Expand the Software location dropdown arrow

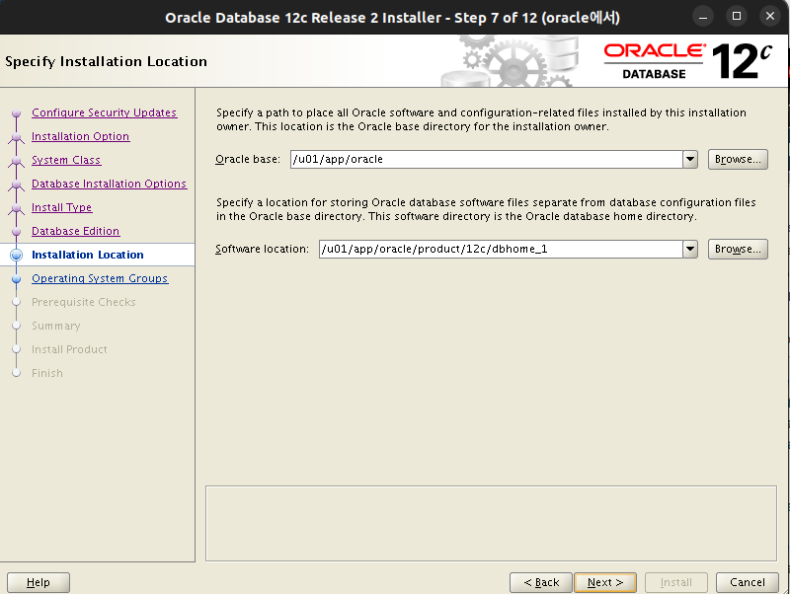(690, 249)
